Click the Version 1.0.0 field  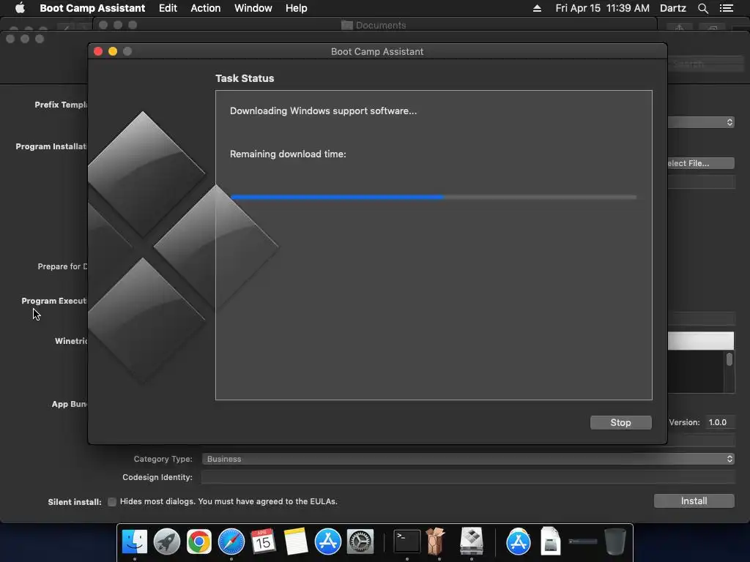tap(720, 422)
